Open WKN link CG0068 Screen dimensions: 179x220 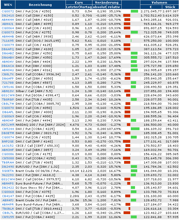(8, 192)
